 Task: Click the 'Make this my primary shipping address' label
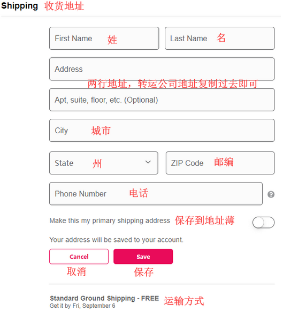pyautogui.click(x=110, y=220)
